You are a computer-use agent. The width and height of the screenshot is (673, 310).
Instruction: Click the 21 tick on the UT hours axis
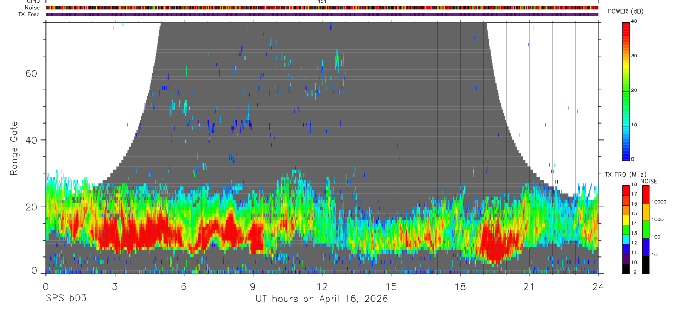coord(529,287)
